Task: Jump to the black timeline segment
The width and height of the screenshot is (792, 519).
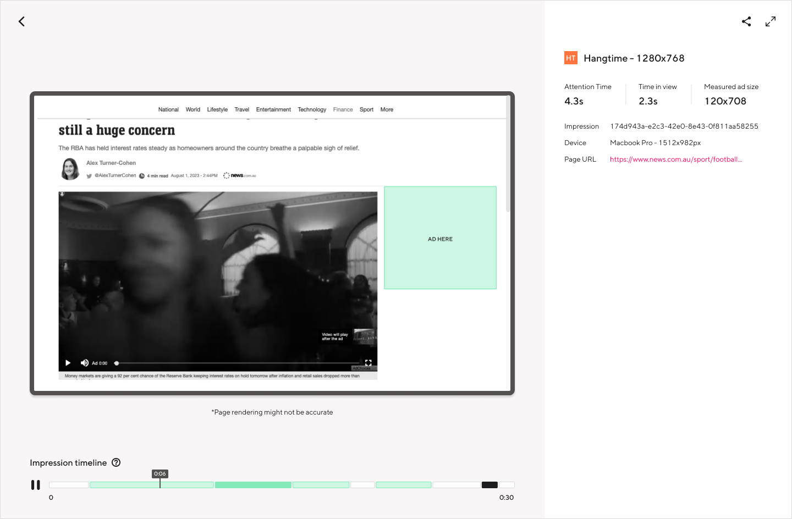Action: (490, 485)
